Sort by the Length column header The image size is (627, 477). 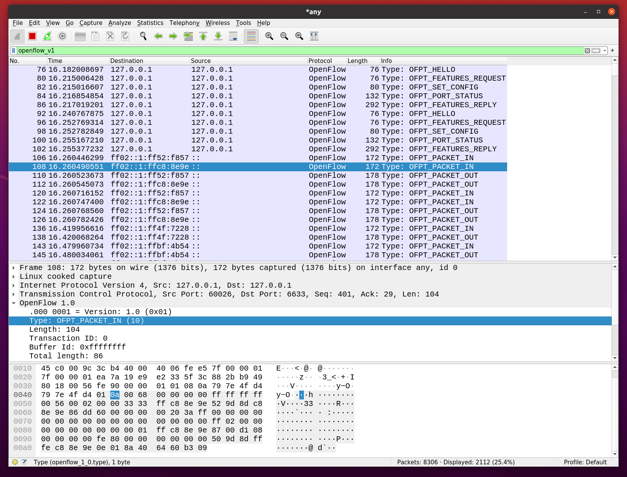[363, 61]
